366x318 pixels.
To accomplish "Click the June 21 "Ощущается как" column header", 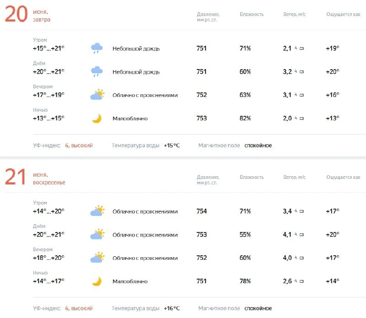I will point(343,177).
